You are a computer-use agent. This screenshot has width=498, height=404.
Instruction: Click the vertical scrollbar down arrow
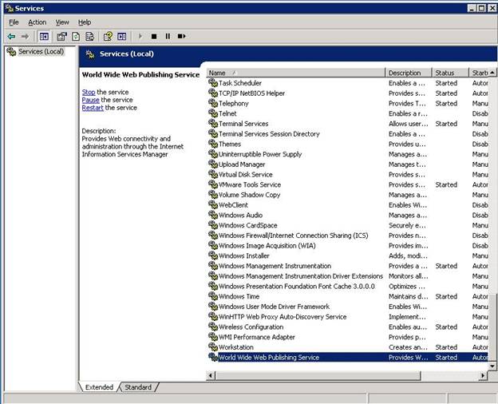492,366
